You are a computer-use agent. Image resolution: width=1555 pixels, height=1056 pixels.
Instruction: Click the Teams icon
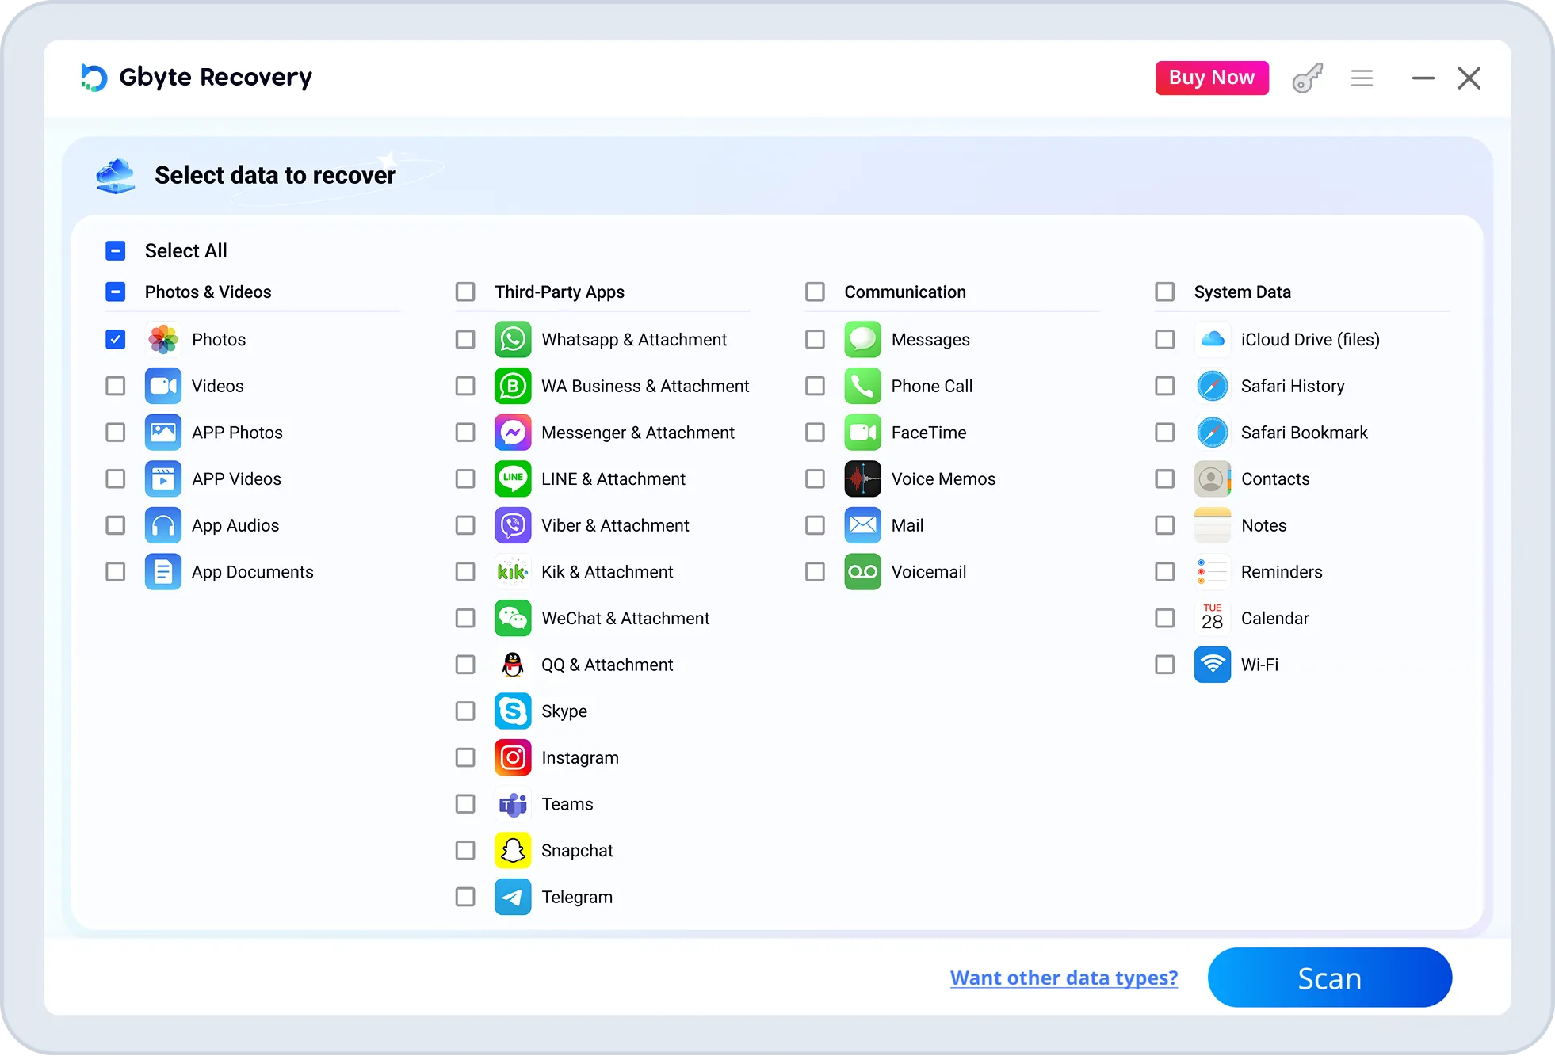pyautogui.click(x=513, y=804)
